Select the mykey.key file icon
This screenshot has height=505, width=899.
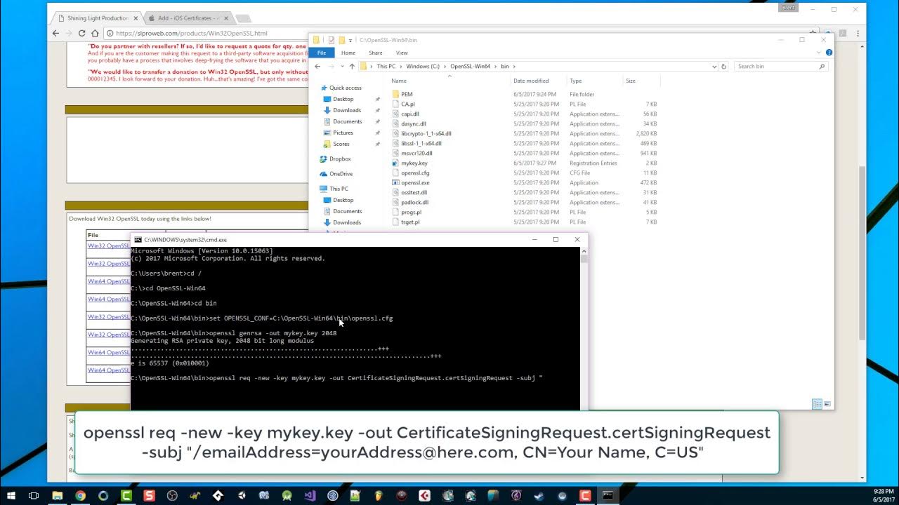(395, 163)
